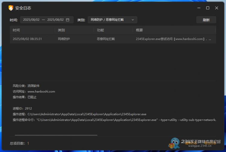Click the 风险分类: 流氓软件 detail line
Image resolution: width=226 pixels, height=152 pixels.
click(x=26, y=86)
